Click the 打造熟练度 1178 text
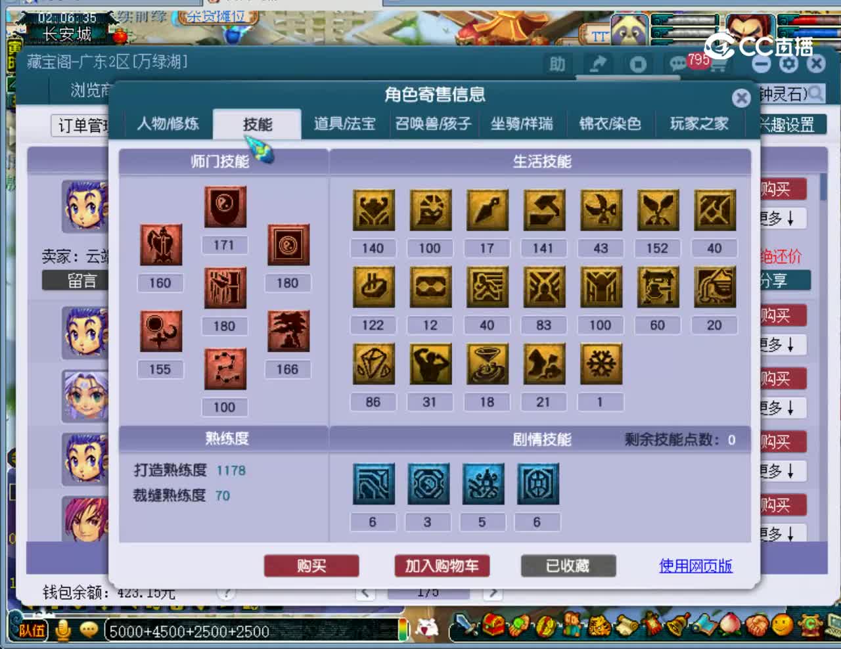This screenshot has height=649, width=841. tap(189, 470)
